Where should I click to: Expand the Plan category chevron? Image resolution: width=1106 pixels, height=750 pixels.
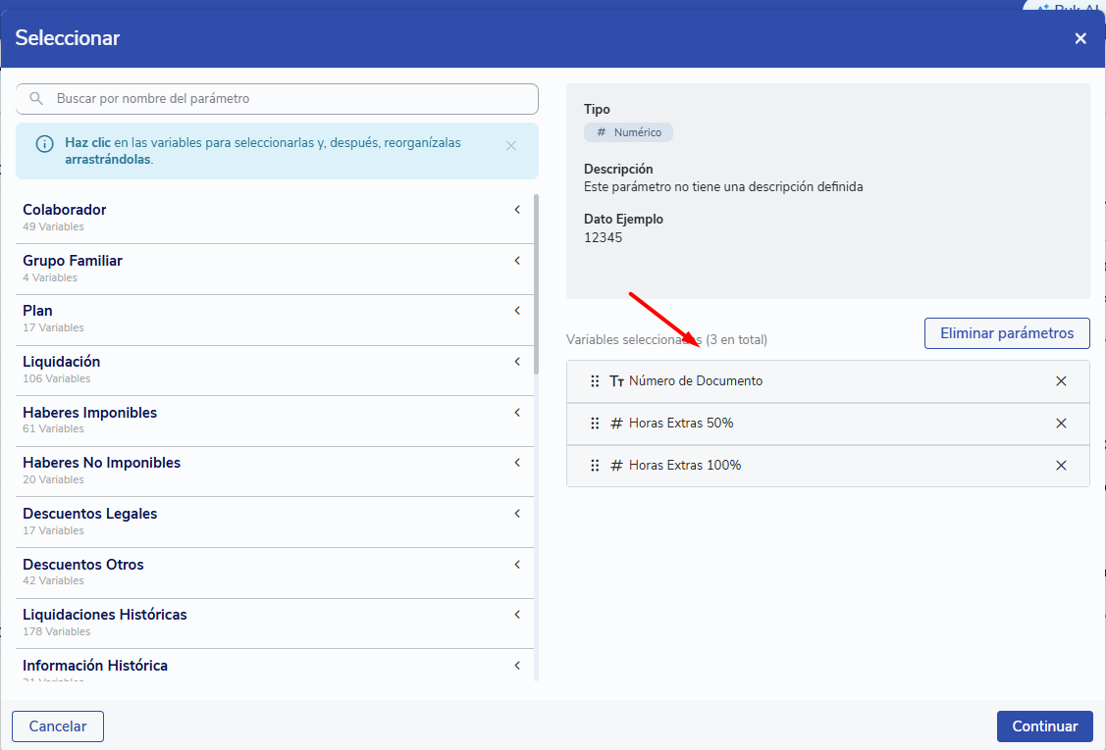click(x=517, y=311)
